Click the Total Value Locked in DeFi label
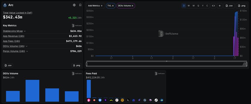 point(18,13)
